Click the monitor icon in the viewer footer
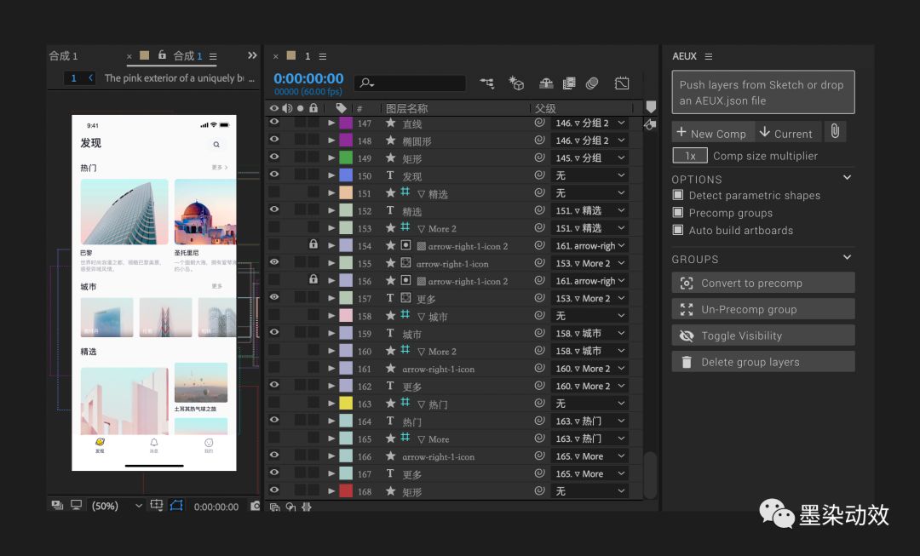920x556 pixels. tap(77, 505)
